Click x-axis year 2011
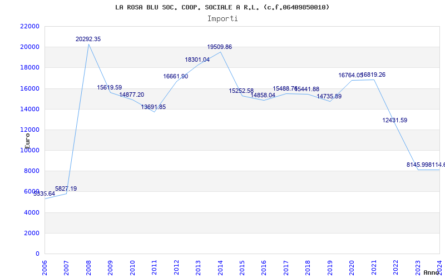Viewport: 445px width, 278px height. (155, 267)
